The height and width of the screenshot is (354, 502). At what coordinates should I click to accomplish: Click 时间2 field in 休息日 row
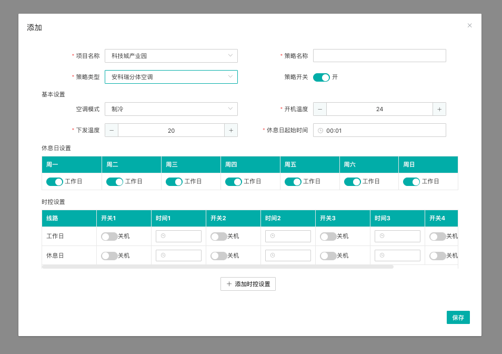pos(288,255)
